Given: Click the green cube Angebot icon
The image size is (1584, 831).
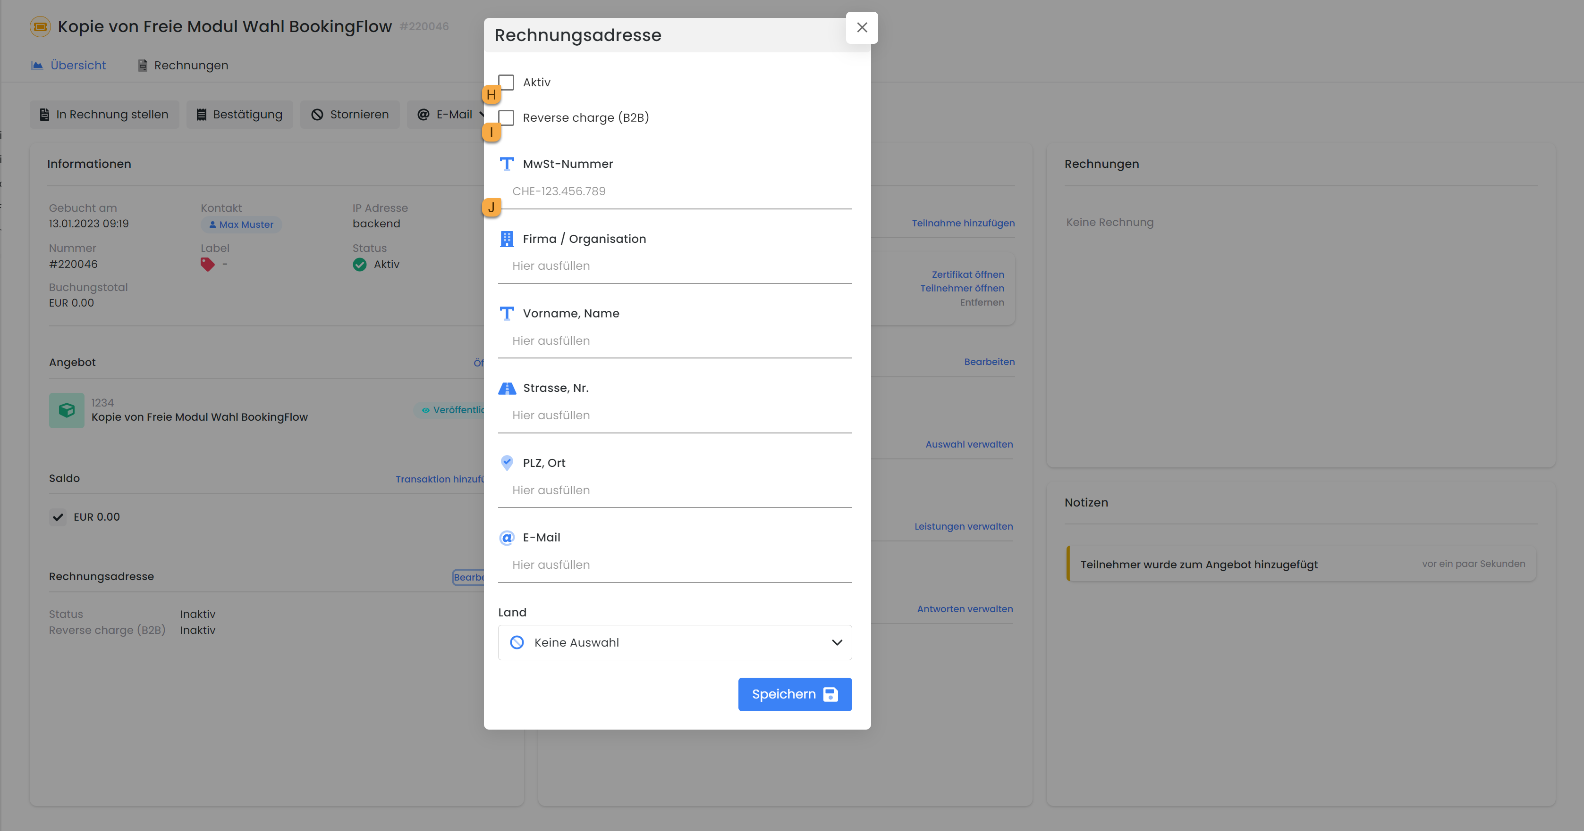Looking at the screenshot, I should click(x=67, y=410).
